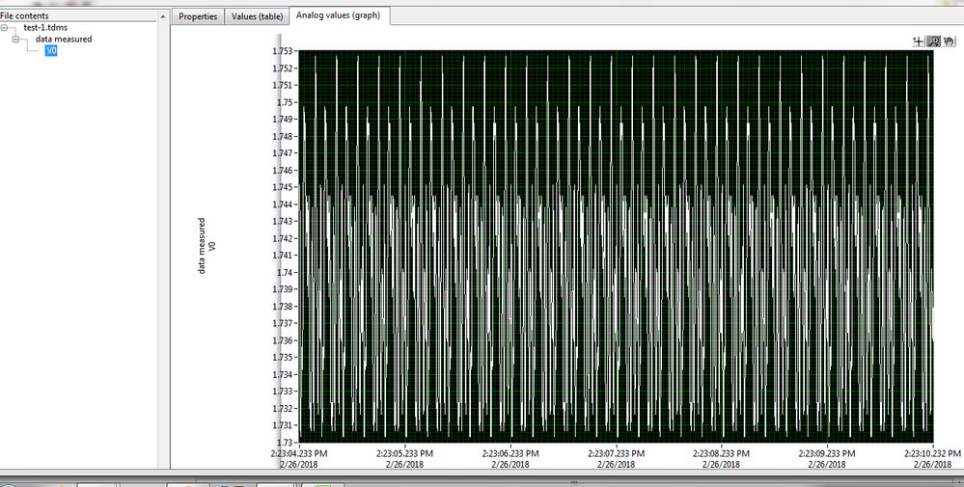Screen dimensions: 964x487
Task: Select the crosshair cursor movement tool
Action: coord(918,41)
